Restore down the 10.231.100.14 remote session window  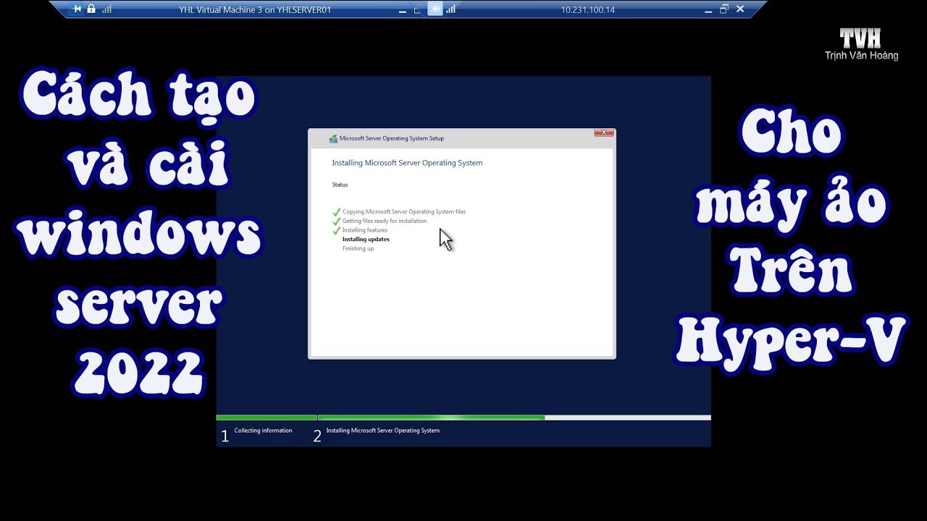[x=724, y=9]
